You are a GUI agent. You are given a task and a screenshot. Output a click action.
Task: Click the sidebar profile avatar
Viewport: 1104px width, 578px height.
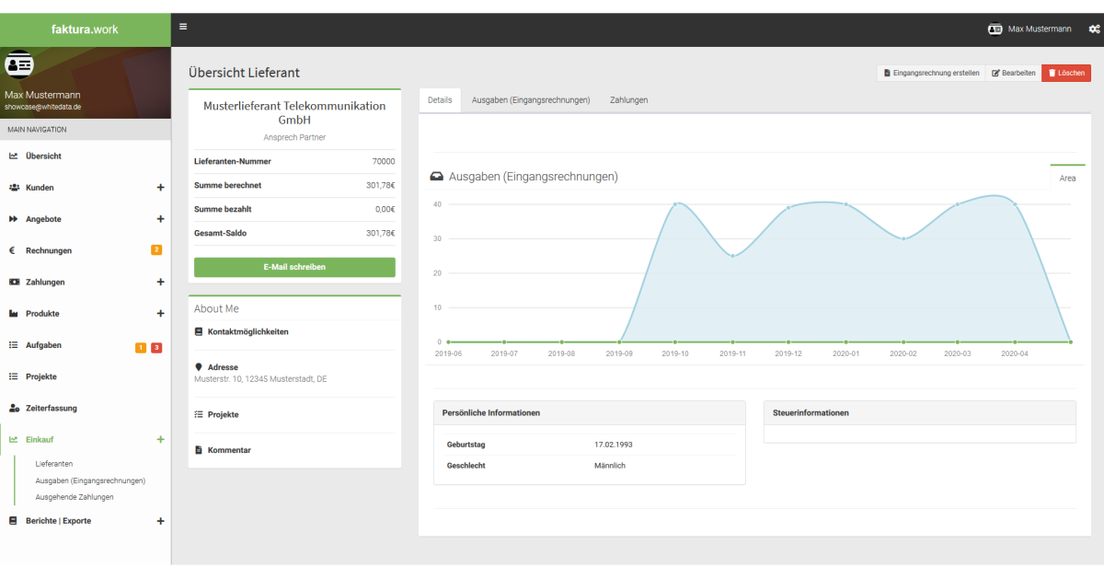[18, 64]
